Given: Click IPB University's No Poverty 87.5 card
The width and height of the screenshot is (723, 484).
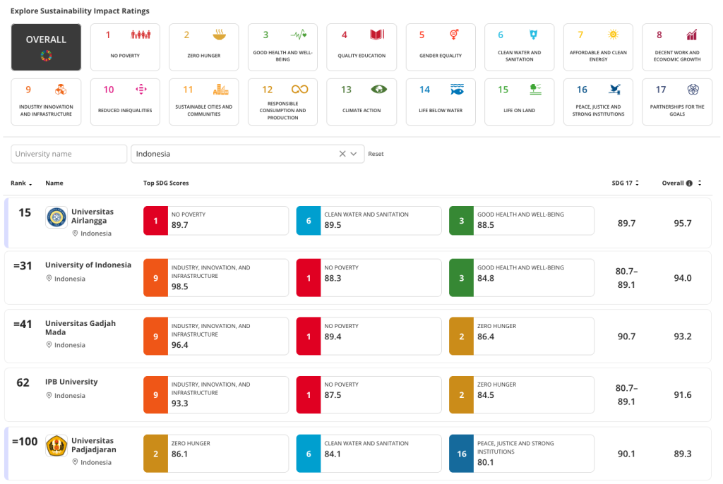Looking at the screenshot, I should (369, 394).
